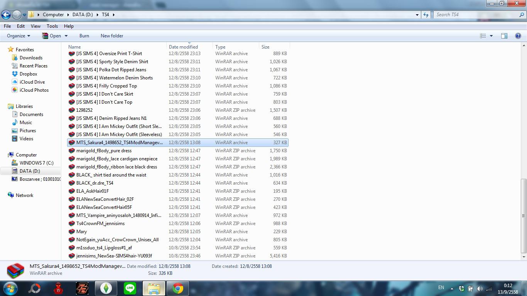Select the Oversize Print T-Shirt archive

click(x=109, y=54)
